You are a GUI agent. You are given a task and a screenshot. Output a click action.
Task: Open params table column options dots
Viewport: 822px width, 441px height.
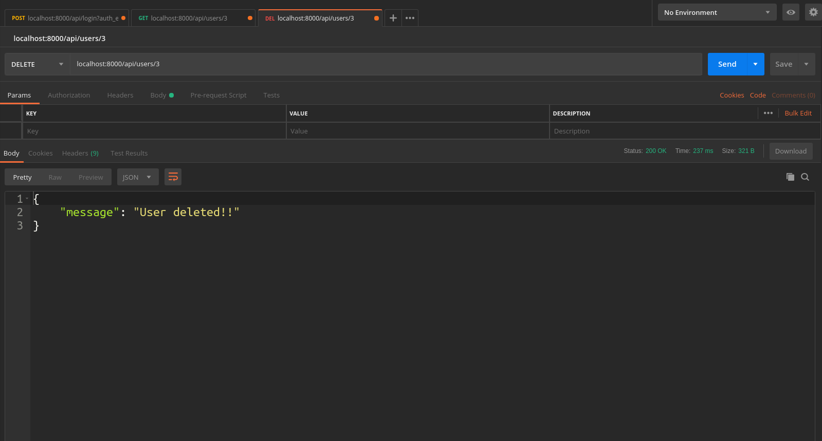click(768, 113)
